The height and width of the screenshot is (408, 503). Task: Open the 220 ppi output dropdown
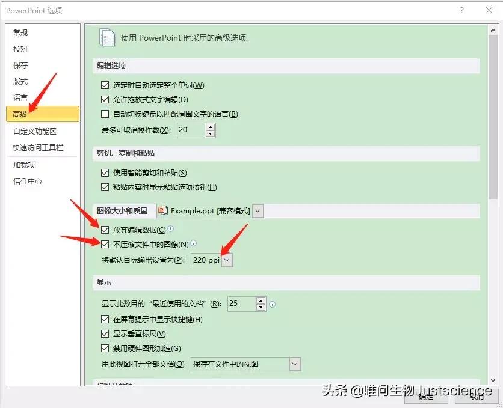(x=226, y=260)
